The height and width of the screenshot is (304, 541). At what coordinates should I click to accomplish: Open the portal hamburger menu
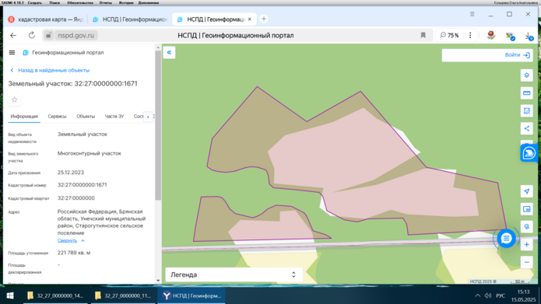12,52
